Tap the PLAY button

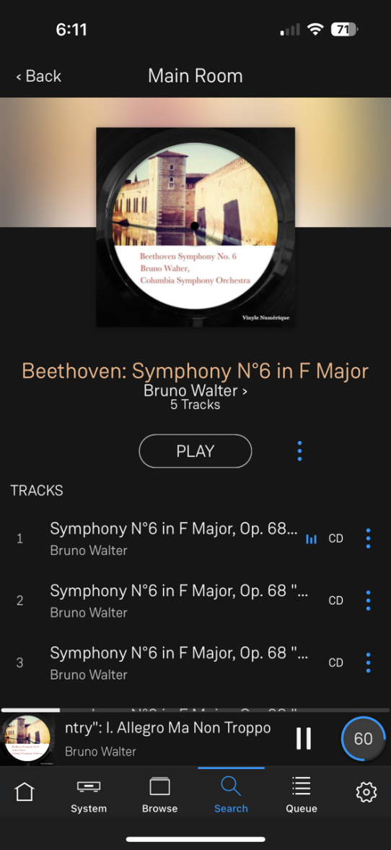tap(195, 451)
